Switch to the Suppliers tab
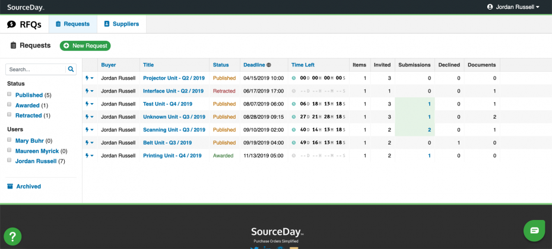552x249 pixels. 122,24
